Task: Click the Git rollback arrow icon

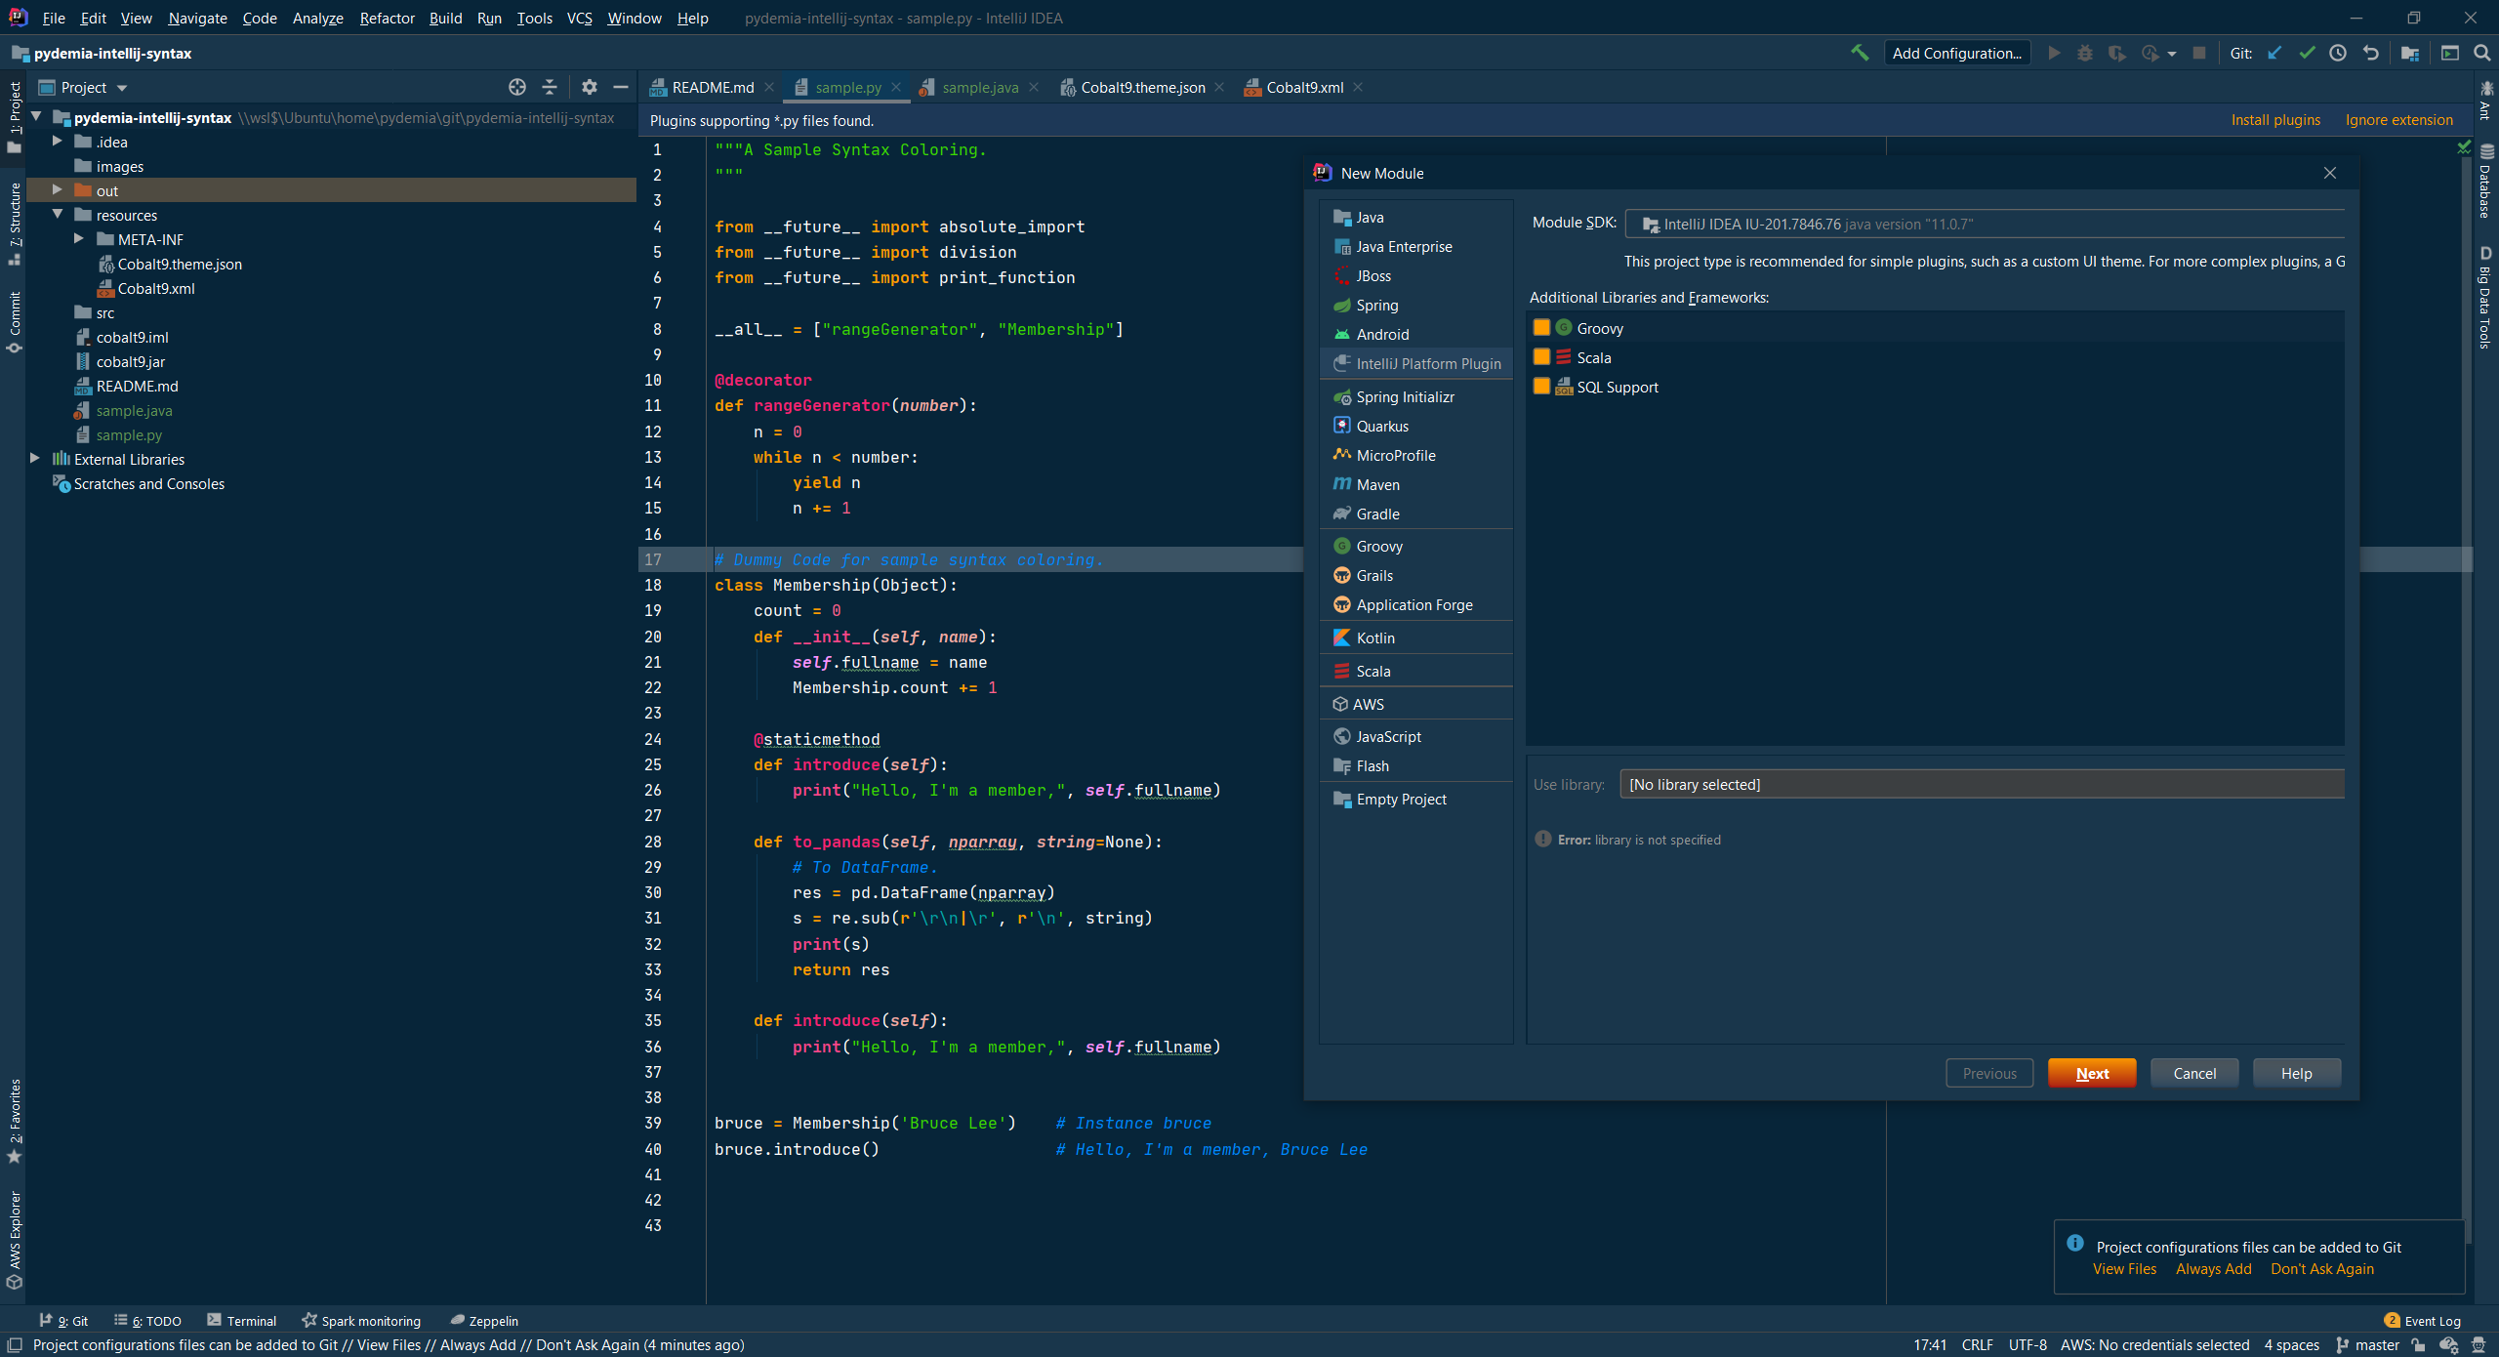Action: [x=2370, y=53]
